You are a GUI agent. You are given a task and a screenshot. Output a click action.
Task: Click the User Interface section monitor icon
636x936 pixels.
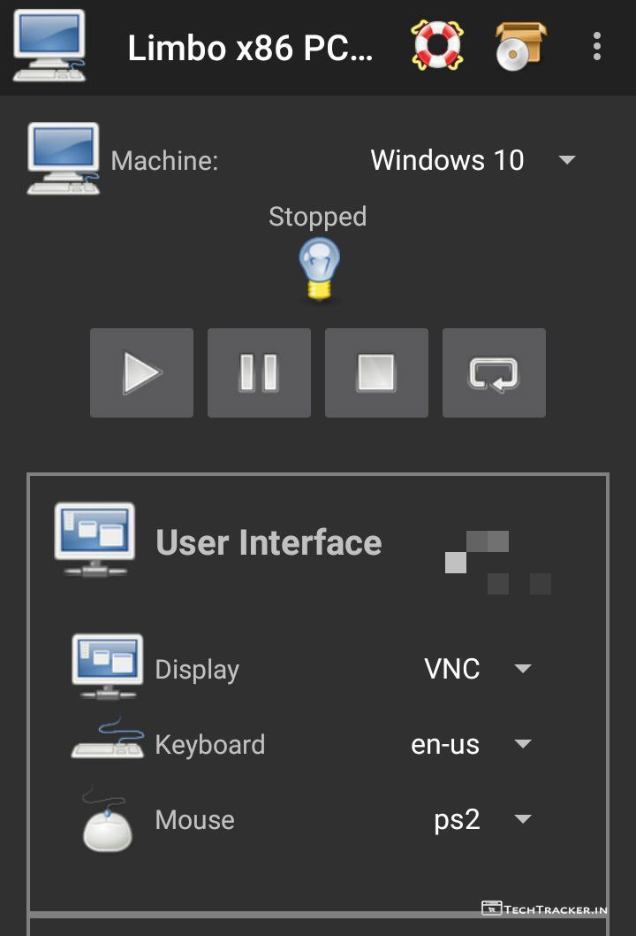(95, 540)
